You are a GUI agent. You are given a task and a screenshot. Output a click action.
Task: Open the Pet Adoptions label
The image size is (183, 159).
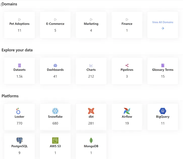19,24
